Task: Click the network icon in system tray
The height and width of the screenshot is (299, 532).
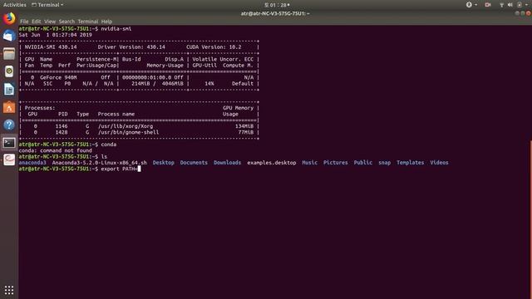Action: [x=501, y=5]
